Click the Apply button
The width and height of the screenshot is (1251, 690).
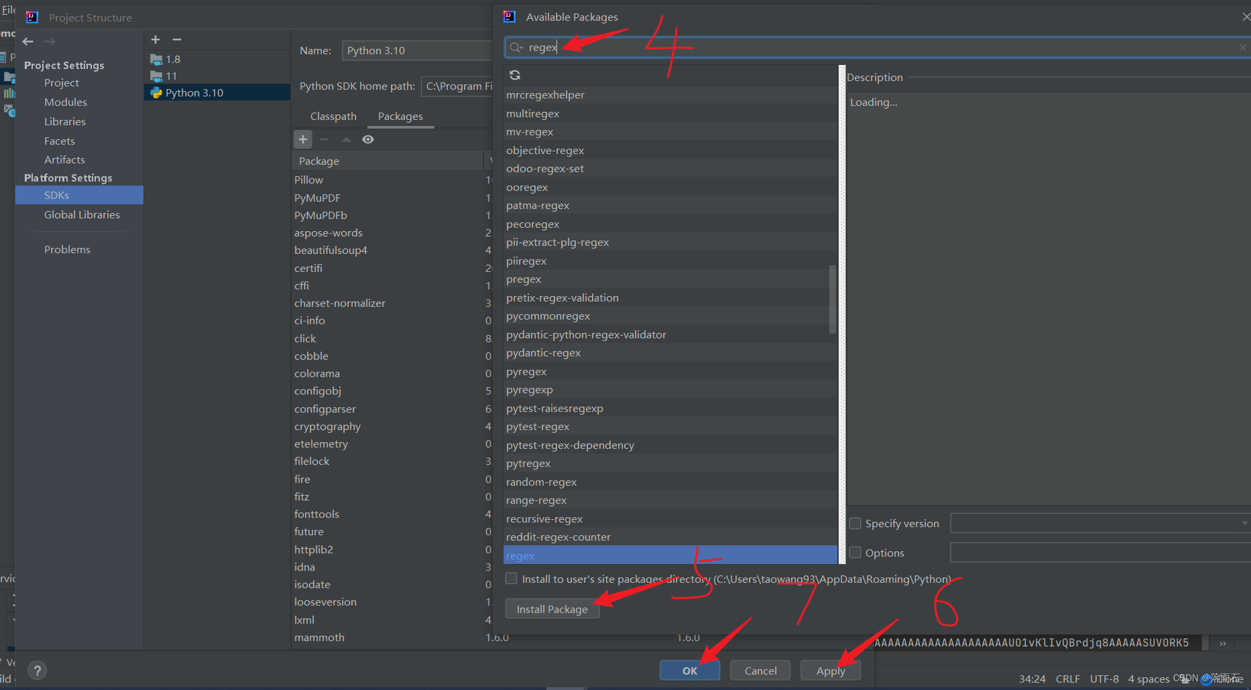point(830,670)
